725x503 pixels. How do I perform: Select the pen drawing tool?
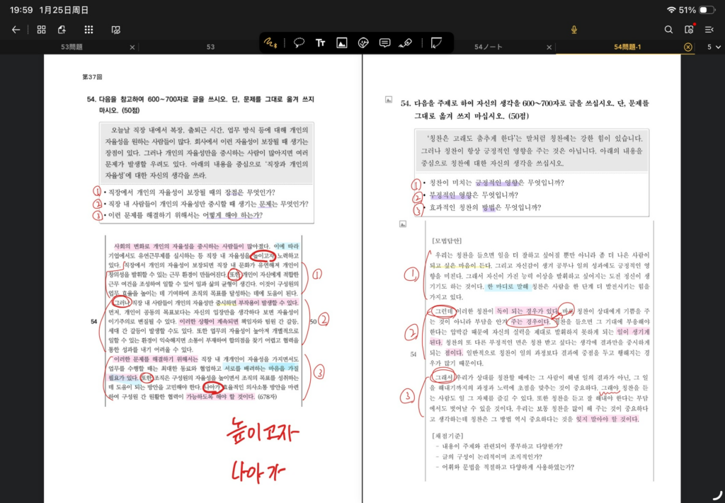pos(270,42)
